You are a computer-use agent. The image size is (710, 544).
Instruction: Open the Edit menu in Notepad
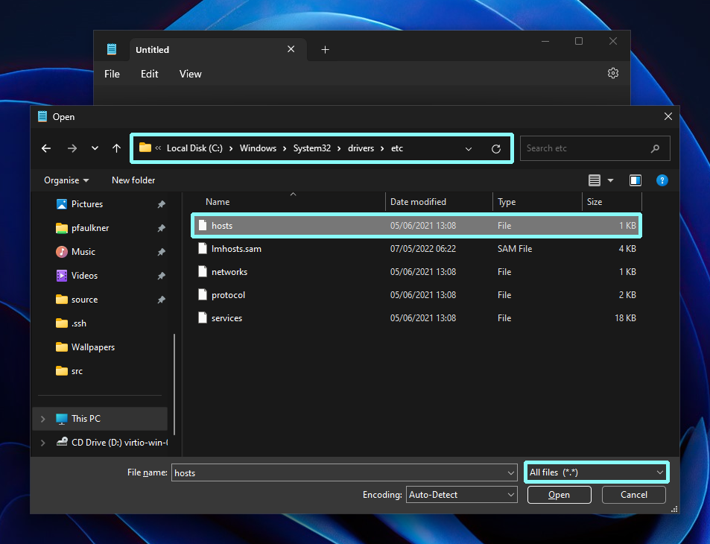pos(150,74)
